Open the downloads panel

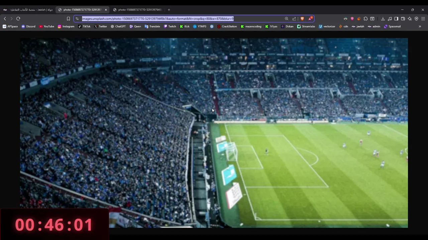click(383, 19)
